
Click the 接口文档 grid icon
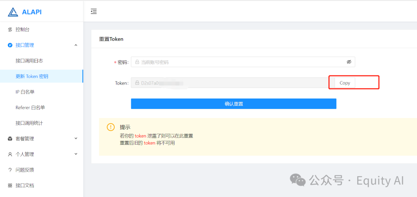point(10,185)
